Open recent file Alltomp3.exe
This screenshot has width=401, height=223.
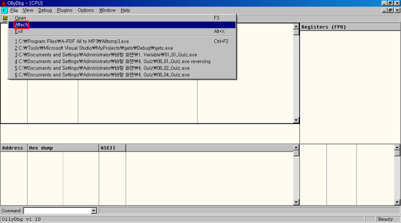122,42
